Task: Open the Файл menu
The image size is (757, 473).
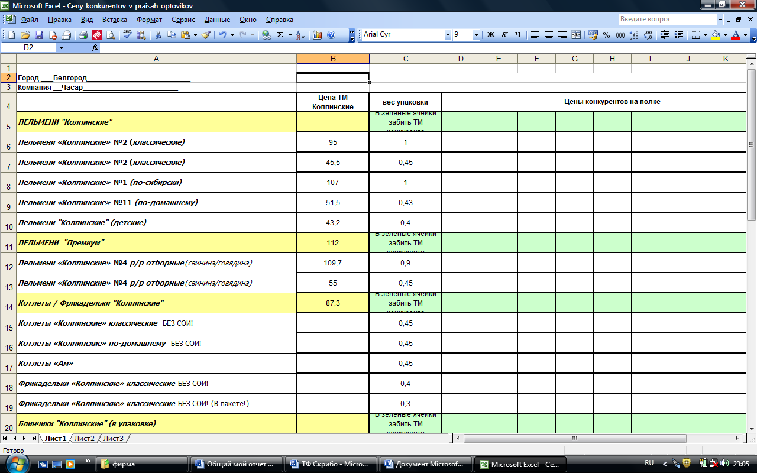Action: [30, 20]
